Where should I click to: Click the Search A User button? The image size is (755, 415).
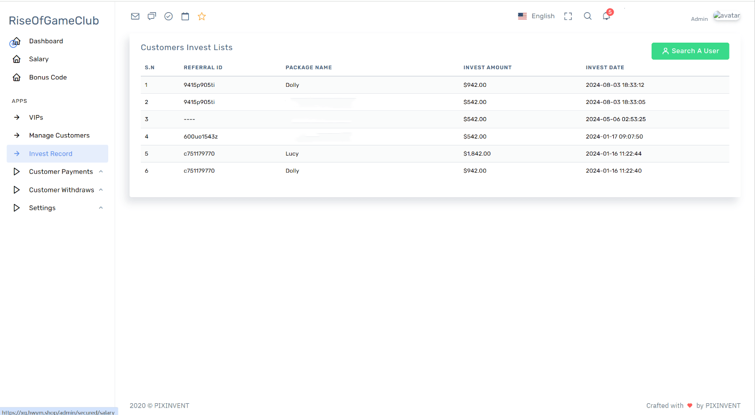tap(690, 51)
